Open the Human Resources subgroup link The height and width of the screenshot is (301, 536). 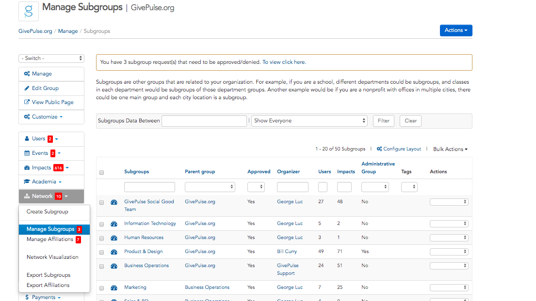144,237
